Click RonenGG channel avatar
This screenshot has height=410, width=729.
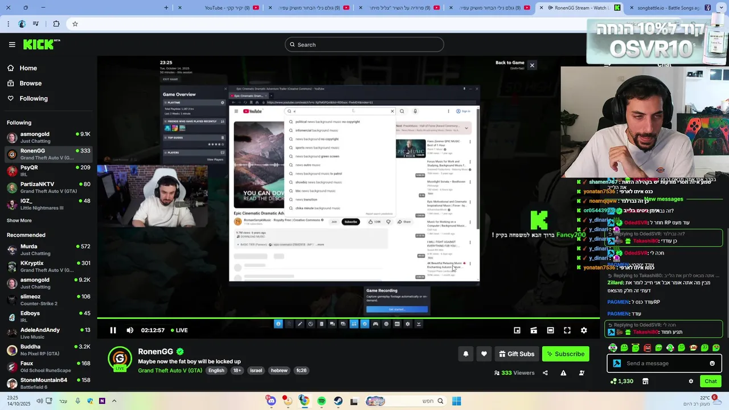(x=120, y=358)
